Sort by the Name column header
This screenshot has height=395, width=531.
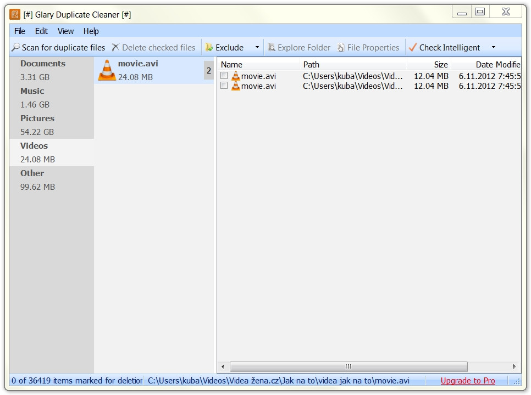[x=259, y=64]
